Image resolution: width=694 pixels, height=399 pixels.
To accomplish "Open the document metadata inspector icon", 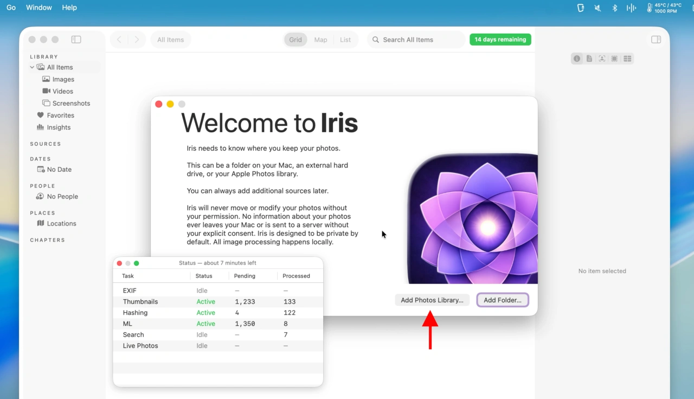I will (x=589, y=59).
